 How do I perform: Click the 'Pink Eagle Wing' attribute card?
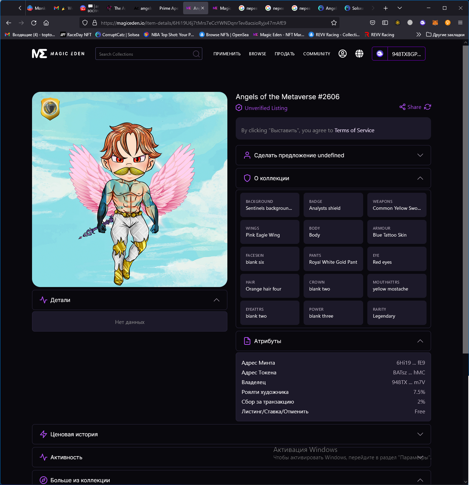(270, 232)
